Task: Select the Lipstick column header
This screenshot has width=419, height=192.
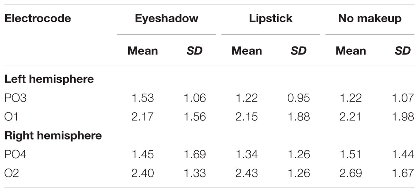Action: (271, 18)
